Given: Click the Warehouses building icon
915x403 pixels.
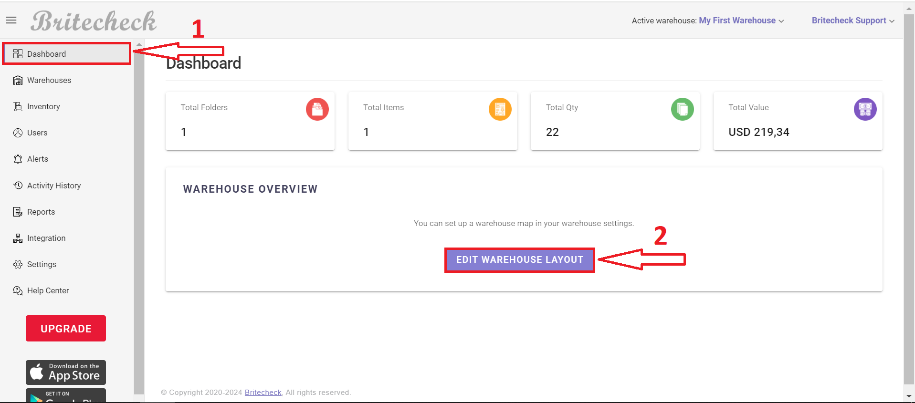Looking at the screenshot, I should coord(18,80).
